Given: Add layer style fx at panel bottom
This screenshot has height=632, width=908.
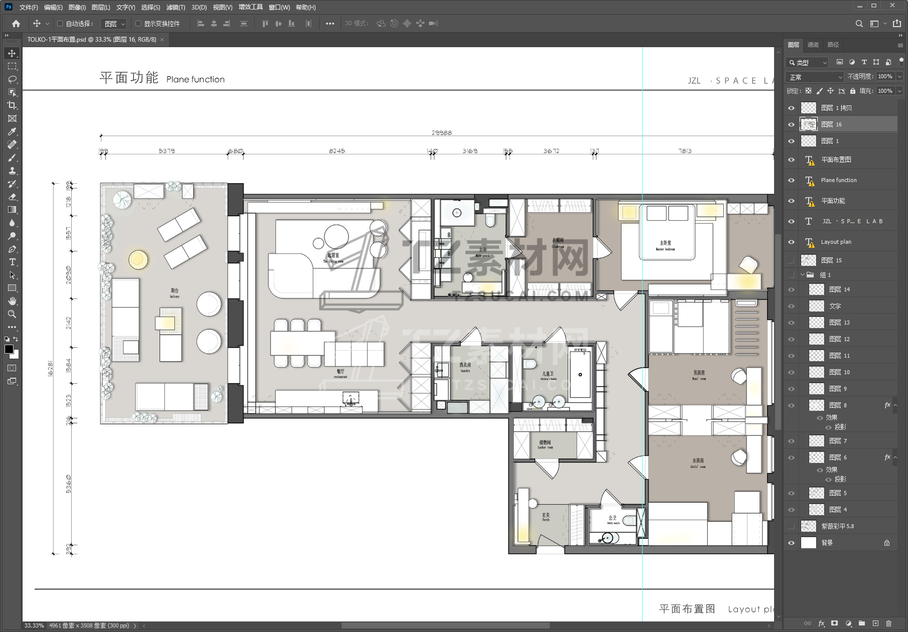Looking at the screenshot, I should (822, 623).
